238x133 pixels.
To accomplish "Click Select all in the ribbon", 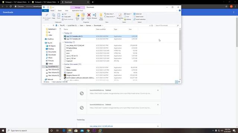I will tap(138, 14).
